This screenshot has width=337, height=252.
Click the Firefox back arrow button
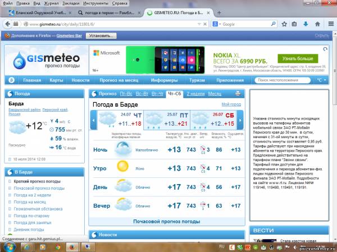(x=7, y=24)
